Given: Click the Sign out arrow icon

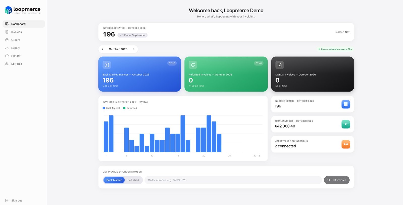Looking at the screenshot, I should click(7, 200).
